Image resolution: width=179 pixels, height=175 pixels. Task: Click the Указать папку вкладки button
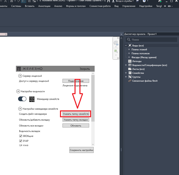pos(76,120)
